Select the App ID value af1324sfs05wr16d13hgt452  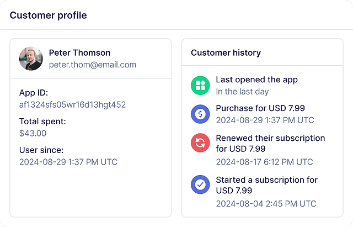click(72, 105)
